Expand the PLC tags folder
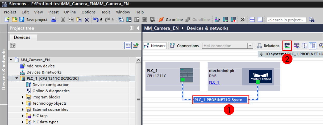Screen dimensions: 323x125 click(23, 116)
